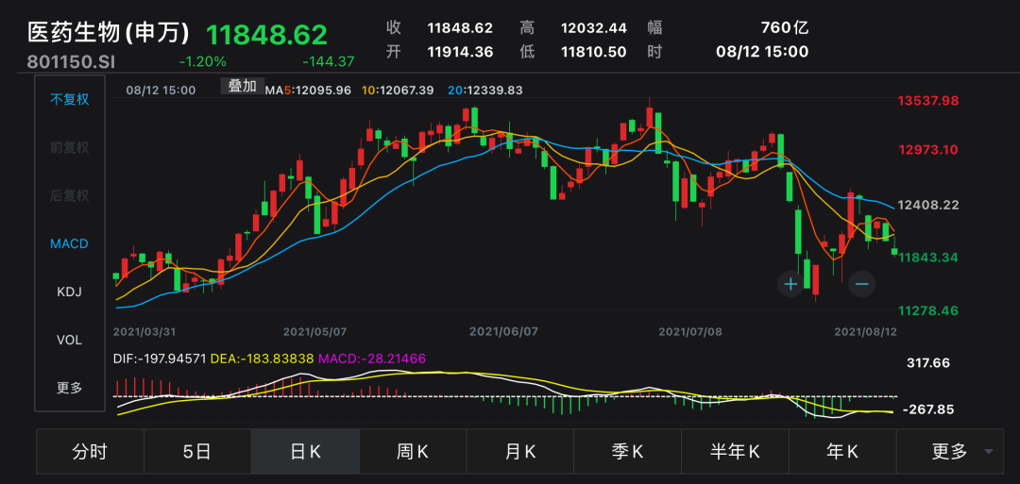This screenshot has width=1020, height=484.
Task: Click index name 医药生物(申万)
Action: click(108, 34)
